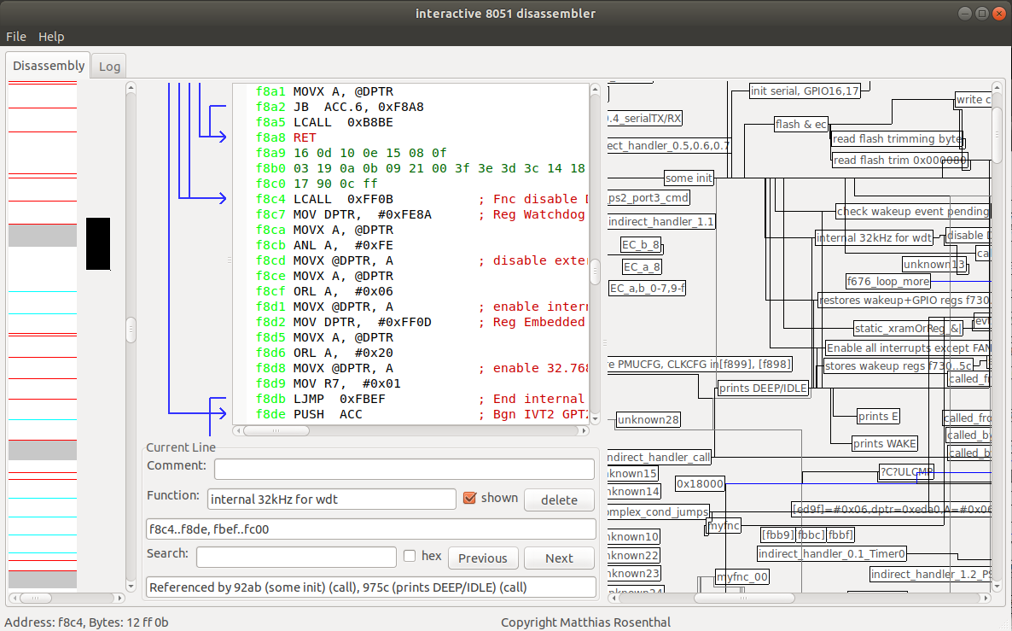
Task: Click the disassembly listing vertical scrollbar thumb
Action: pyautogui.click(x=596, y=272)
